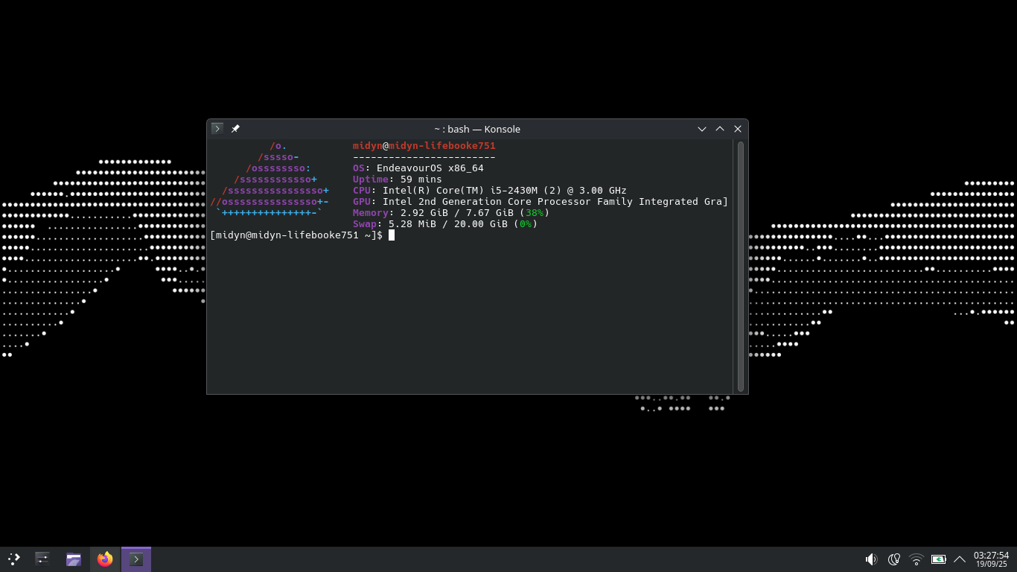Expand the hidden system tray icons arrow
The height and width of the screenshot is (572, 1017).
click(x=960, y=559)
